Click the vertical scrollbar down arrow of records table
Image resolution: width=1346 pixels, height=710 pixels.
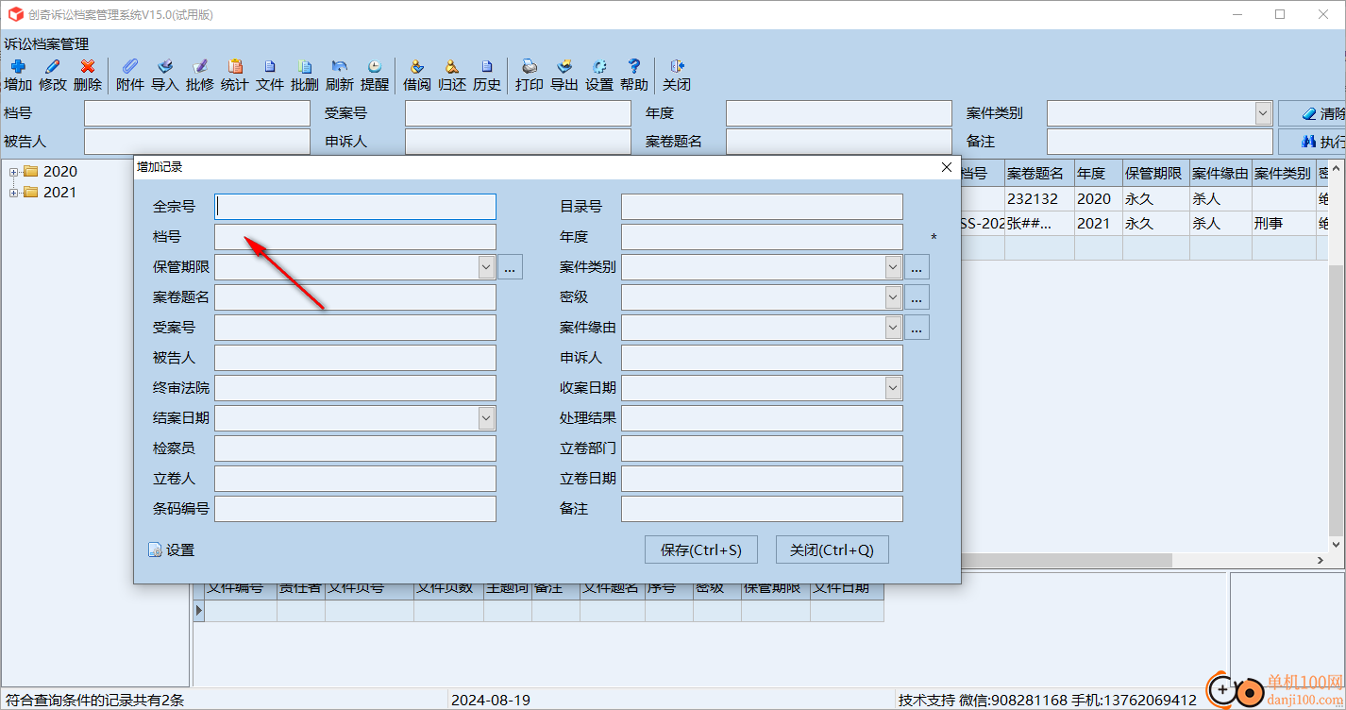coord(1338,545)
